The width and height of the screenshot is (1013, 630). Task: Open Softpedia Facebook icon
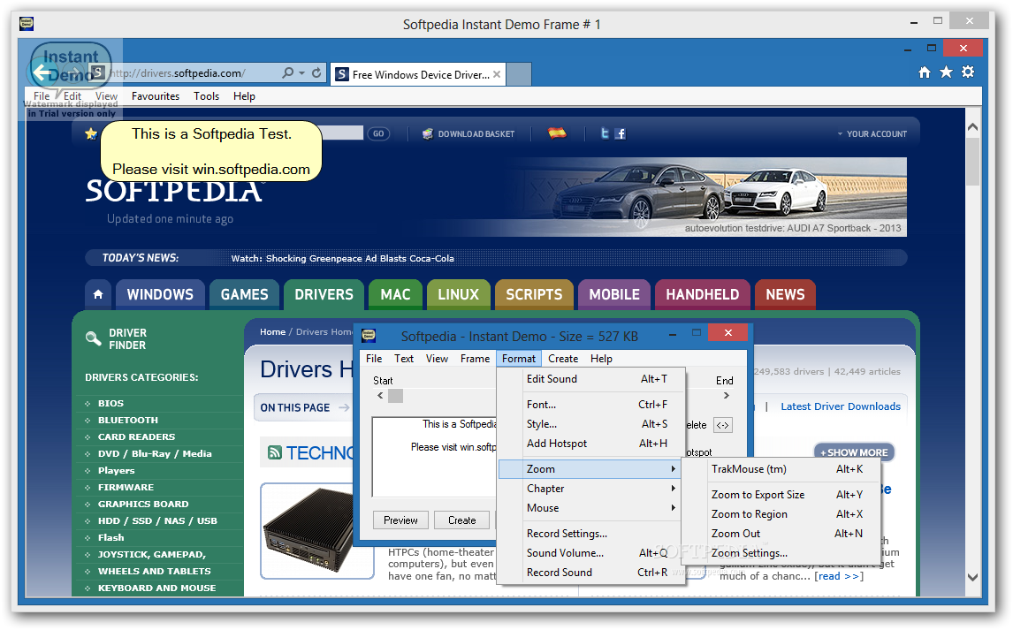(621, 133)
